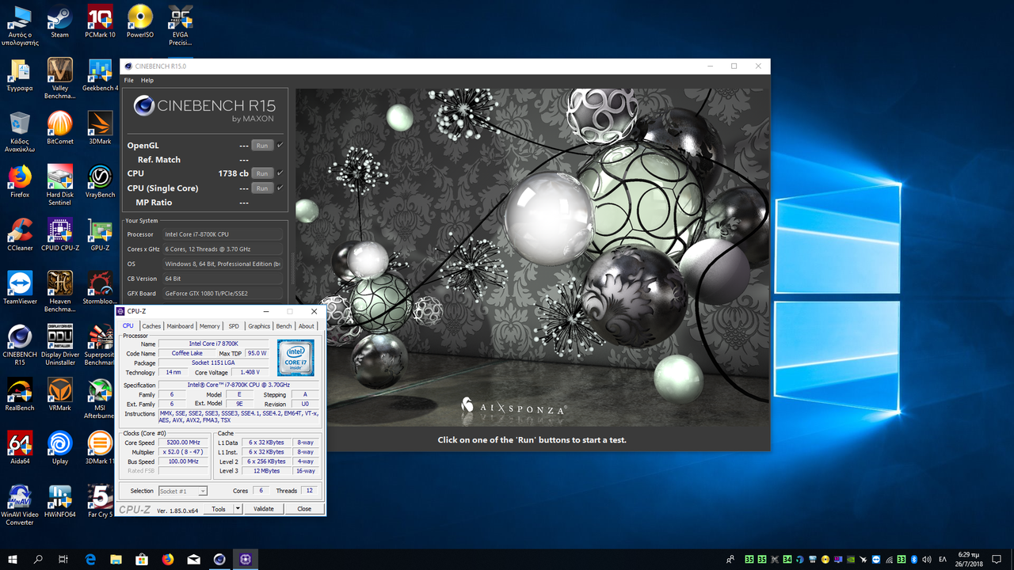Click the Tools button in CPU-Z
The height and width of the screenshot is (570, 1014).
(219, 509)
